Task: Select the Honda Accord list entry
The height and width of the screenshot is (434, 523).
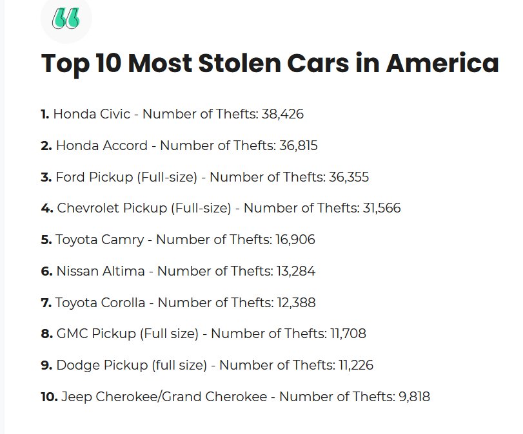Action: [179, 146]
